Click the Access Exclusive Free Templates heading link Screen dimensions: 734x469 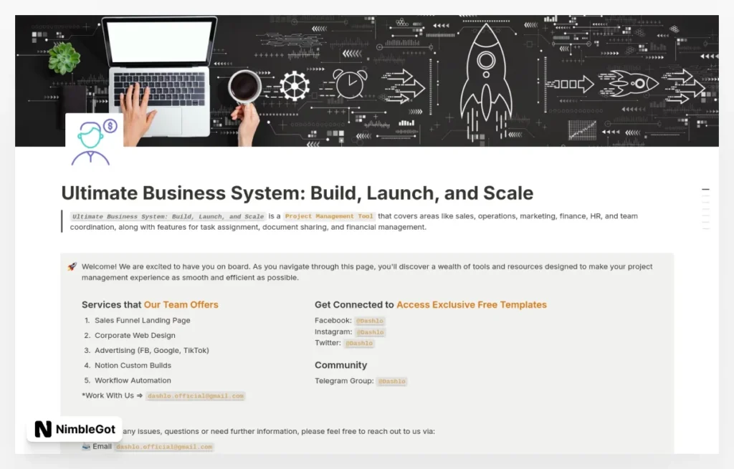coord(471,304)
